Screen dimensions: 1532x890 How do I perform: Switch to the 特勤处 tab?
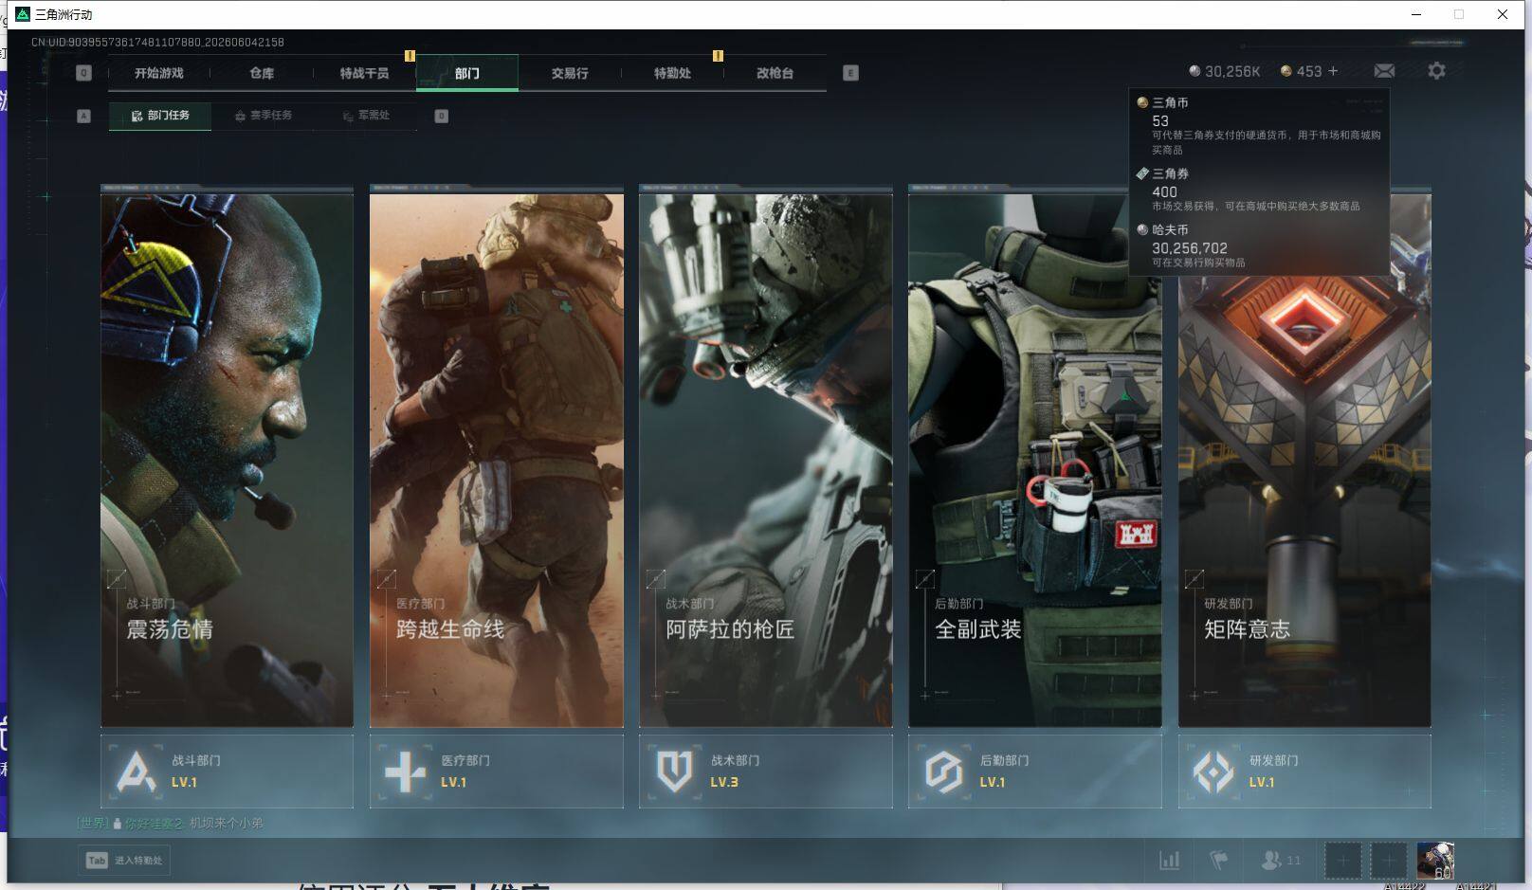672,73
